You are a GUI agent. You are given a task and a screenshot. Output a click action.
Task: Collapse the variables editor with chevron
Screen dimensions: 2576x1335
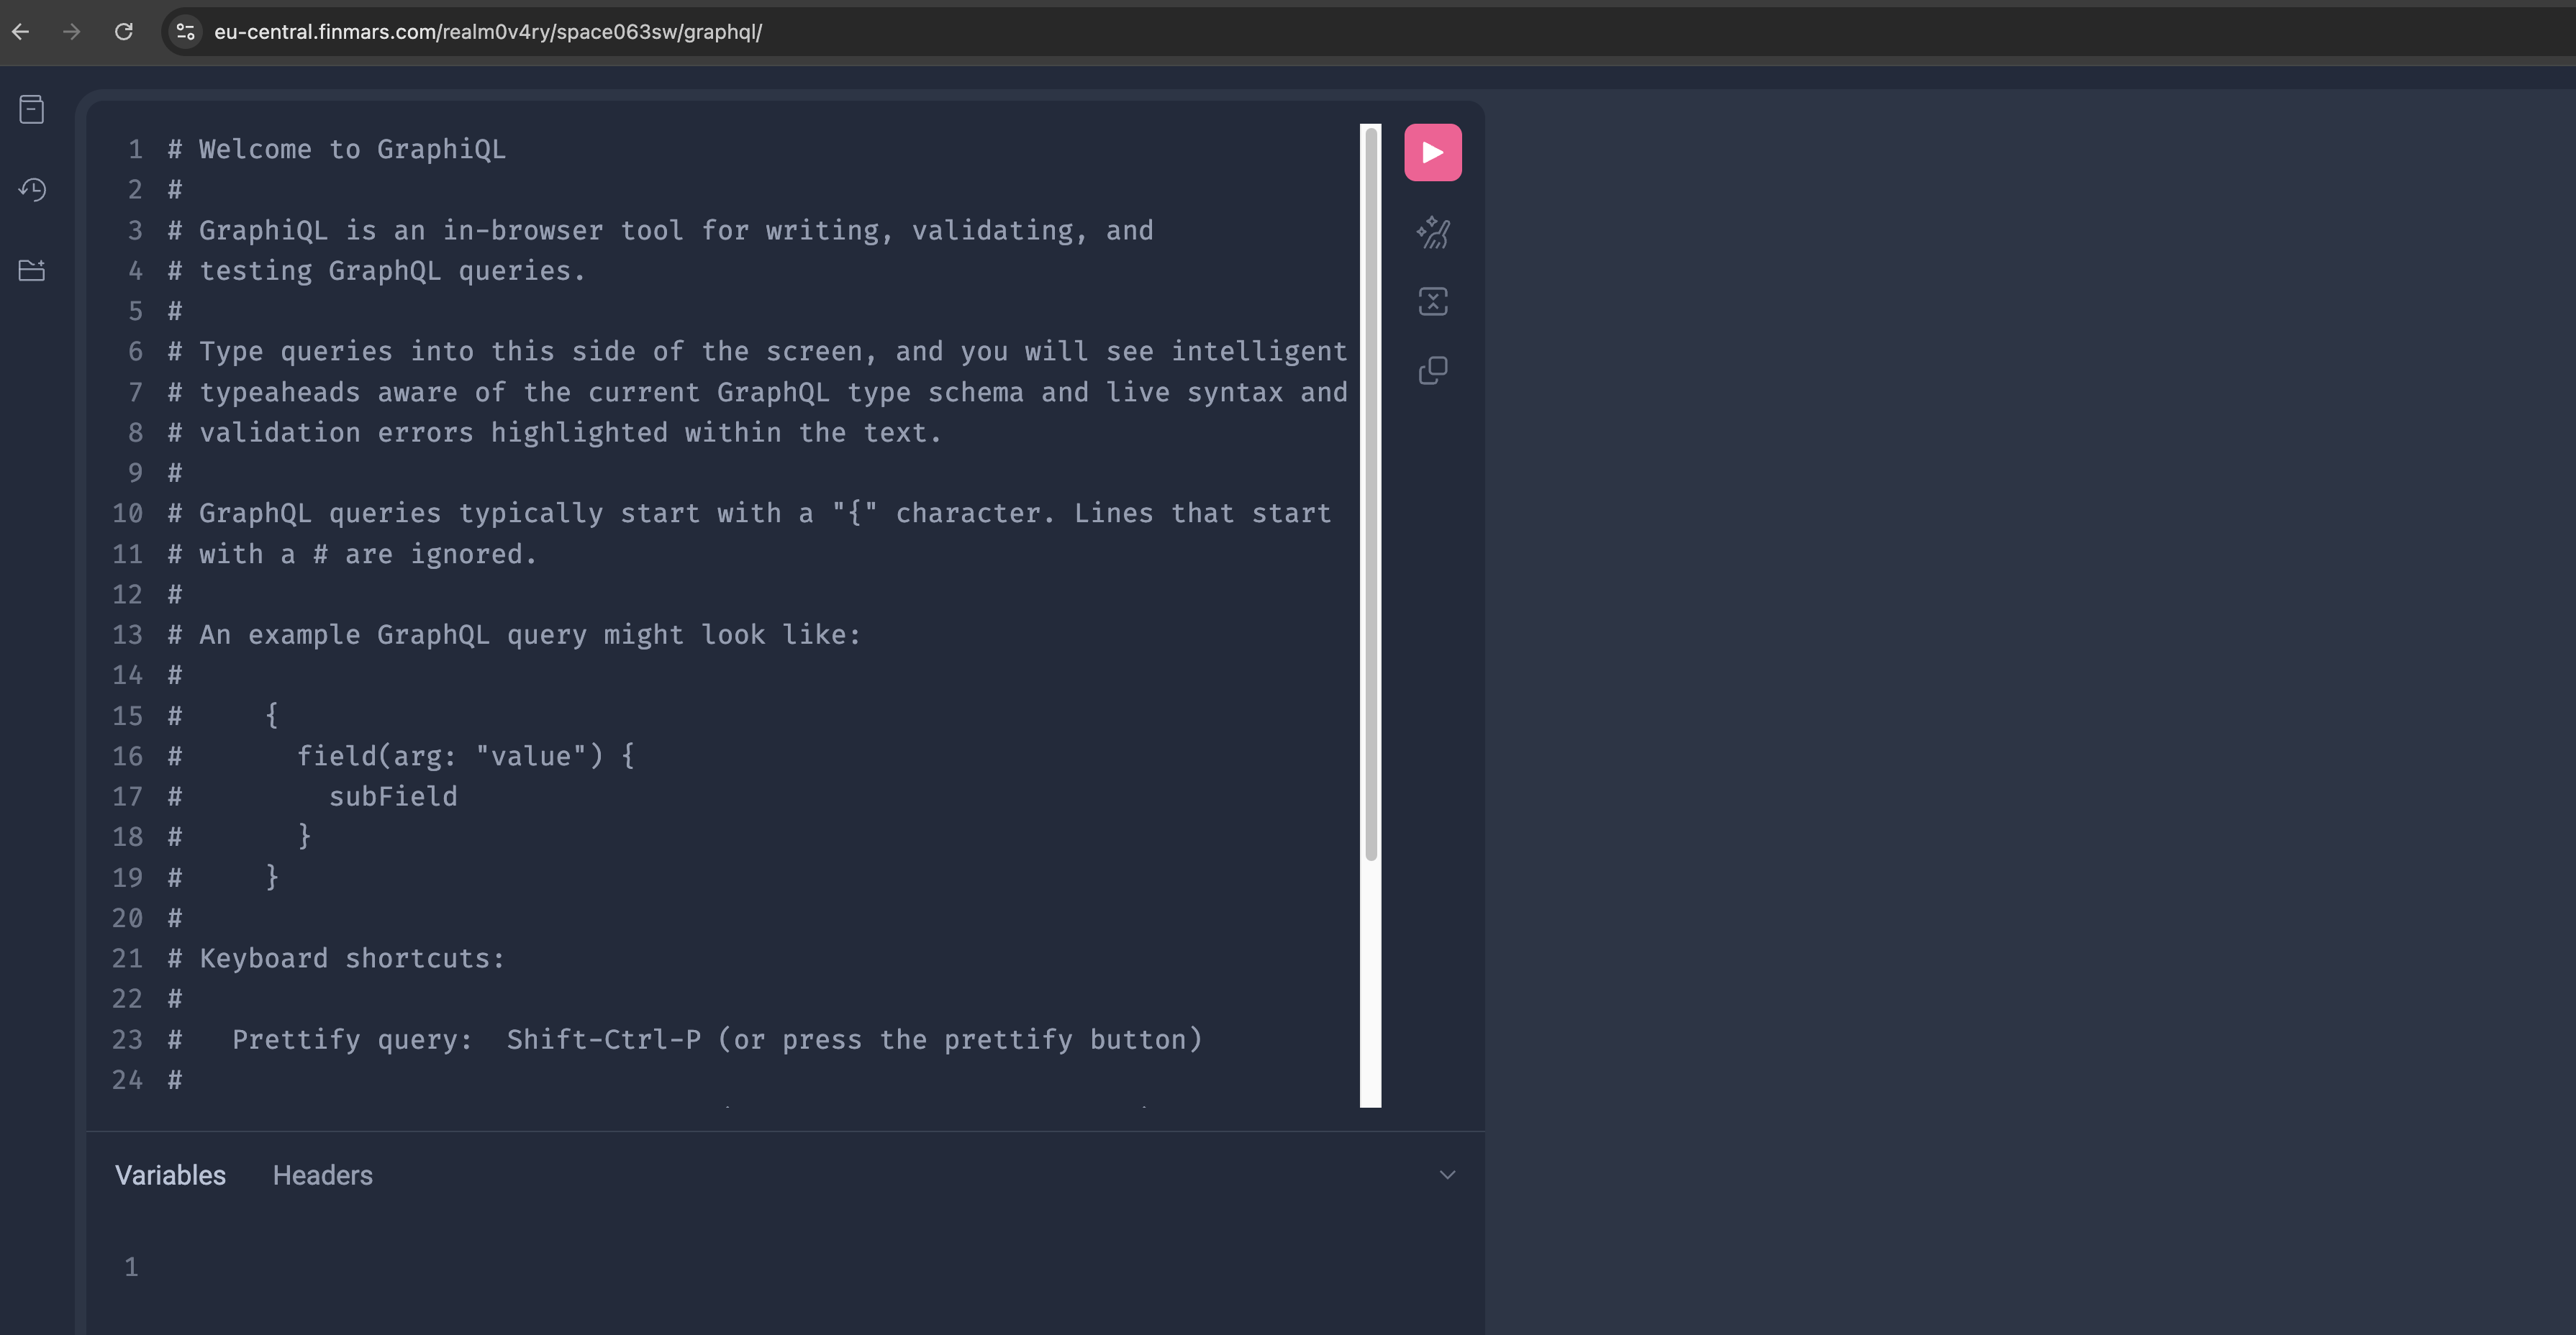1446,1175
